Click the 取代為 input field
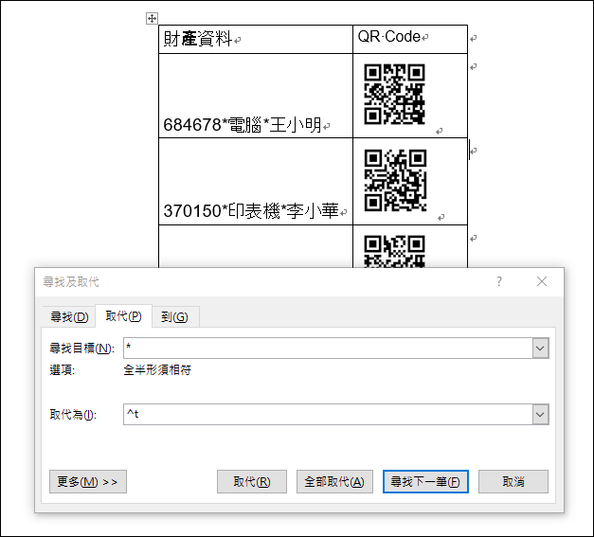The height and width of the screenshot is (537, 594). (328, 414)
